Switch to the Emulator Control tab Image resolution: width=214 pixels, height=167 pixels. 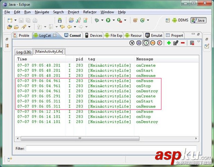[154, 35]
